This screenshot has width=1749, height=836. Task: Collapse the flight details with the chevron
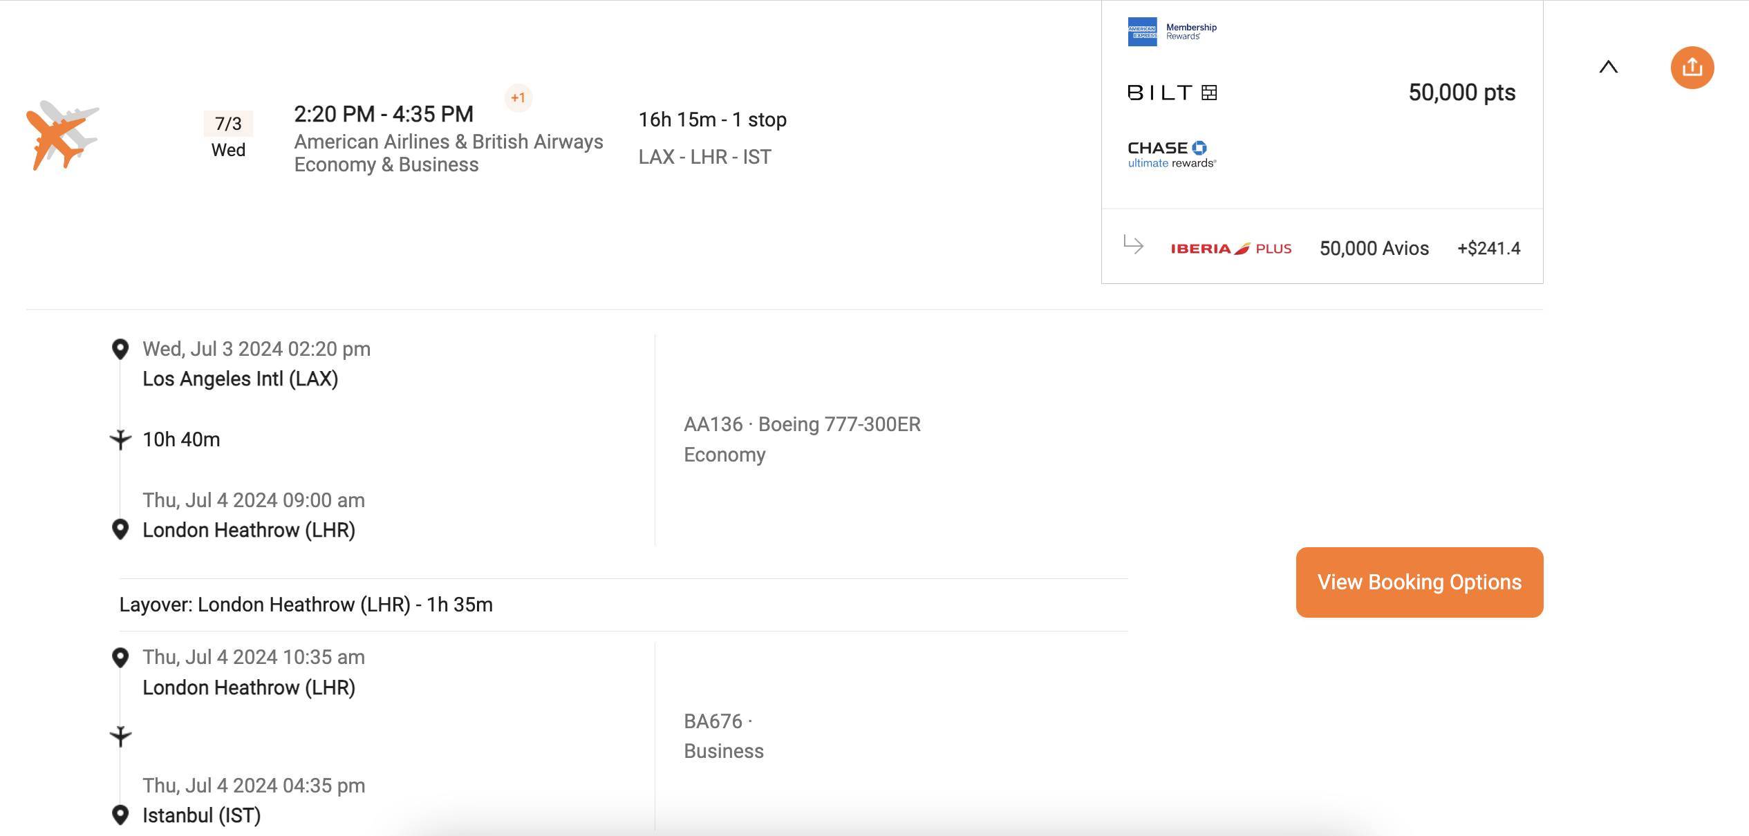coord(1608,67)
